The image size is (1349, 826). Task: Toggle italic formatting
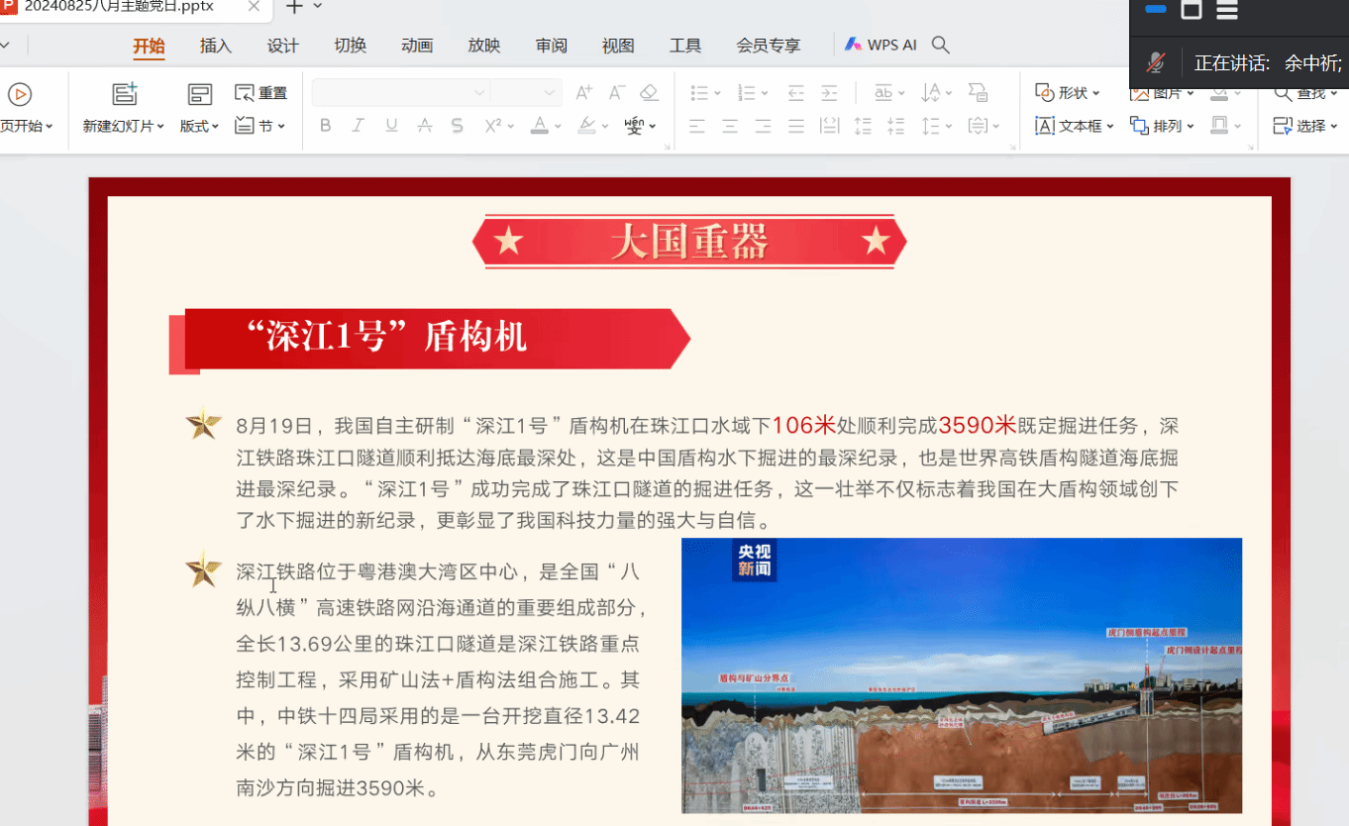[x=358, y=126]
